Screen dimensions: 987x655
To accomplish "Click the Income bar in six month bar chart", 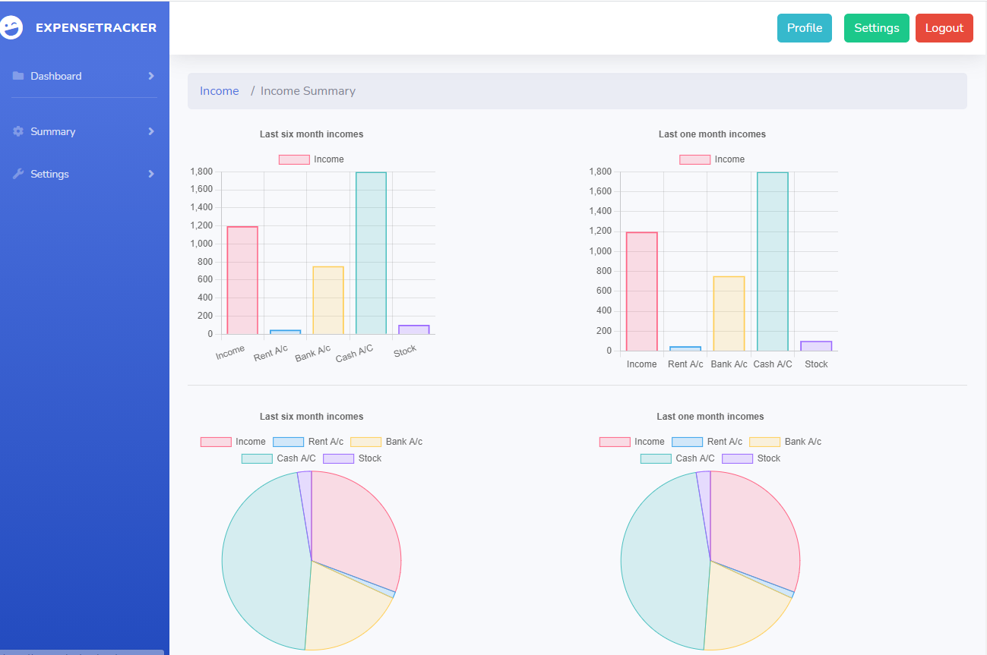I will coord(242,280).
